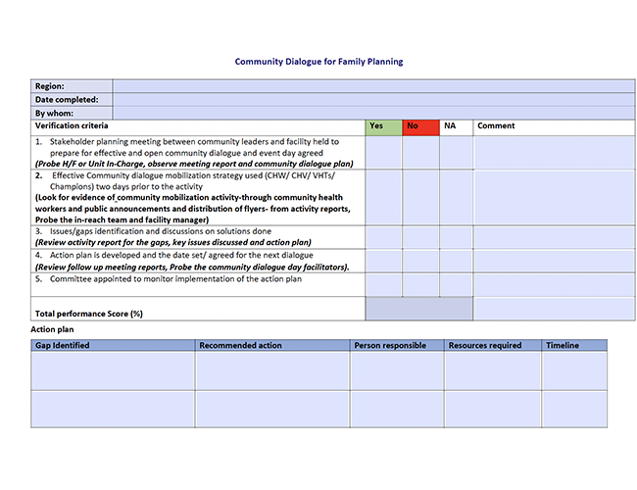
Task: Select the Gap Identified column header
Action: tap(113, 345)
